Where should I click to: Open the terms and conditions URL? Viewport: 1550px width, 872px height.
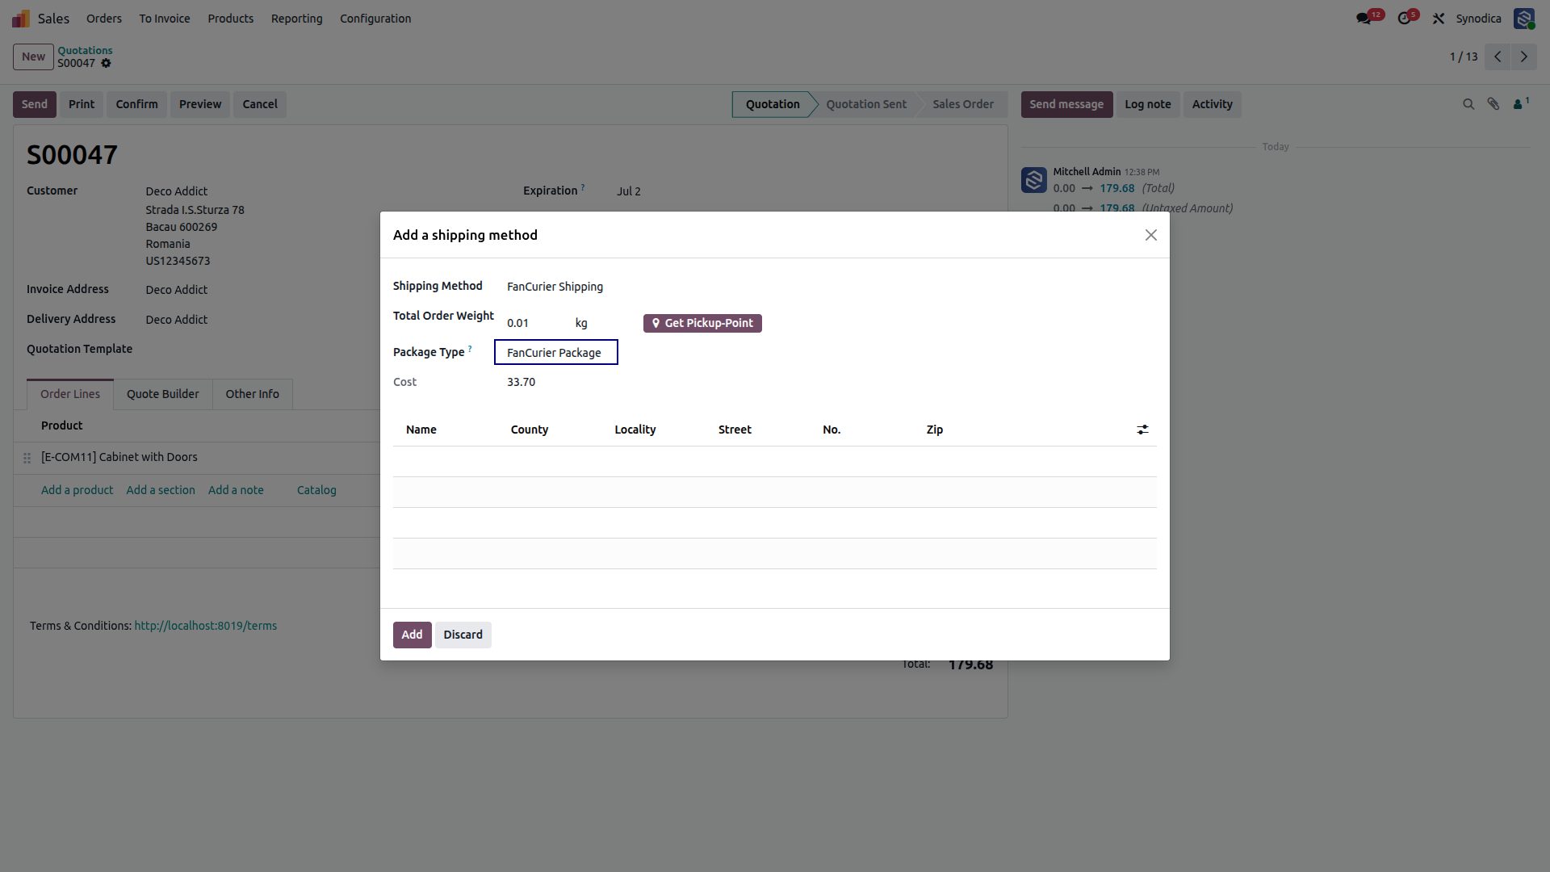coord(205,626)
